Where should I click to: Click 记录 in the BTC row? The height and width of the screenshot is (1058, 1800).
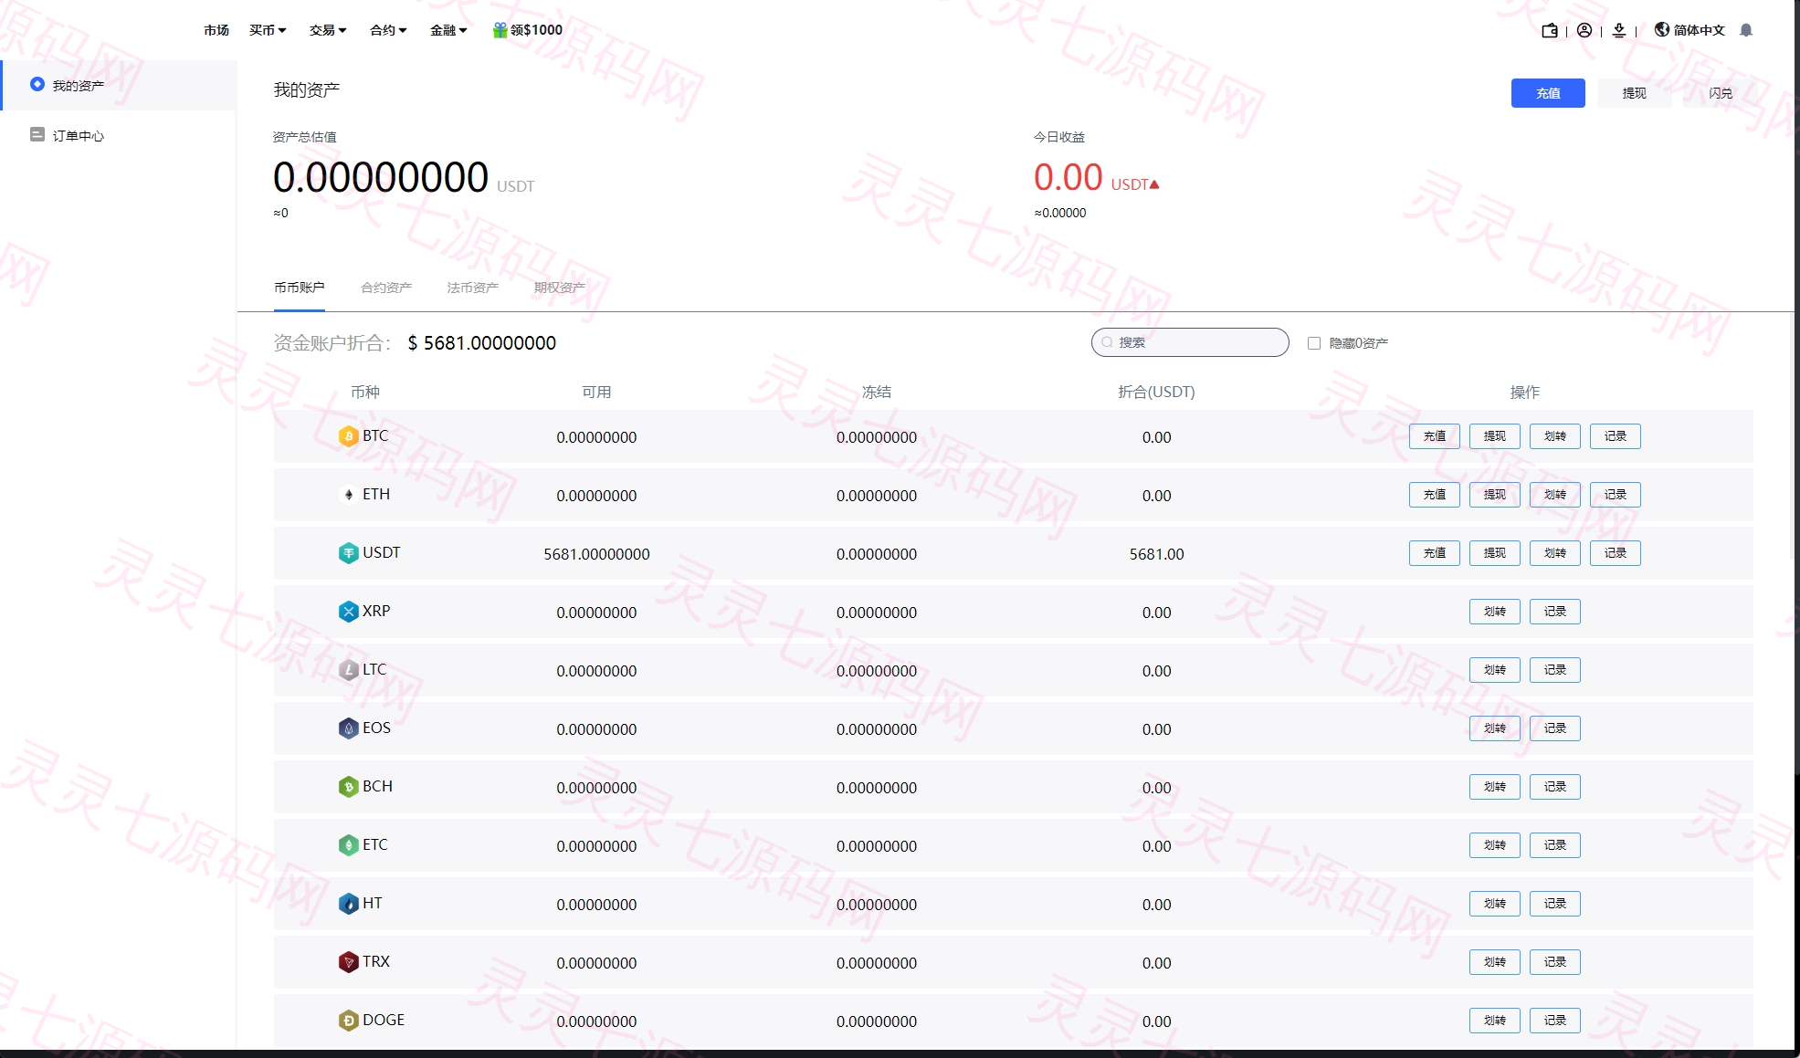(x=1616, y=436)
